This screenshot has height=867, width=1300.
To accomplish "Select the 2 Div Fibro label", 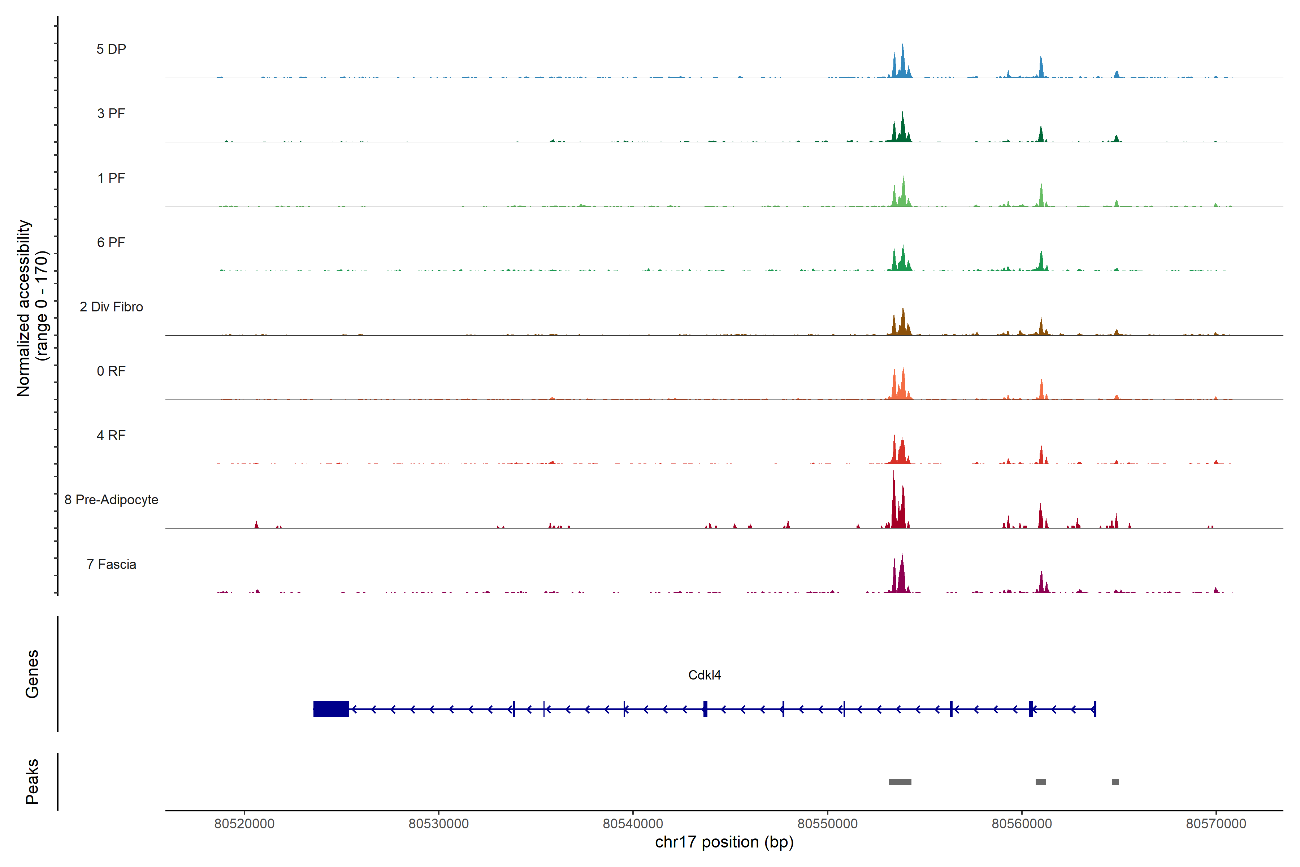I will tap(111, 307).
